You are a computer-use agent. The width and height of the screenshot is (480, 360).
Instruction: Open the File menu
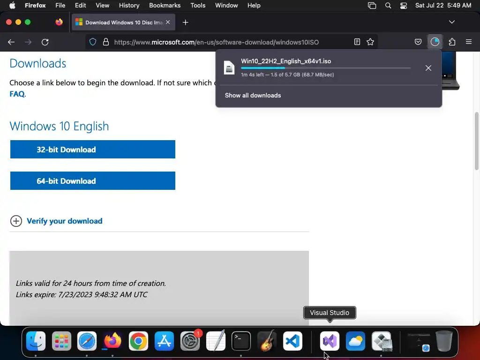pos(60,6)
